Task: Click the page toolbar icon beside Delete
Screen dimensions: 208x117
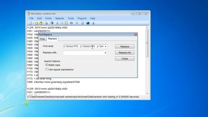Action: tap(82, 23)
